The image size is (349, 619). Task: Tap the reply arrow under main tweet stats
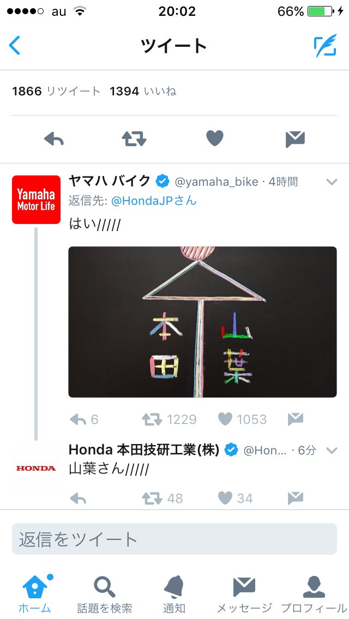54,139
